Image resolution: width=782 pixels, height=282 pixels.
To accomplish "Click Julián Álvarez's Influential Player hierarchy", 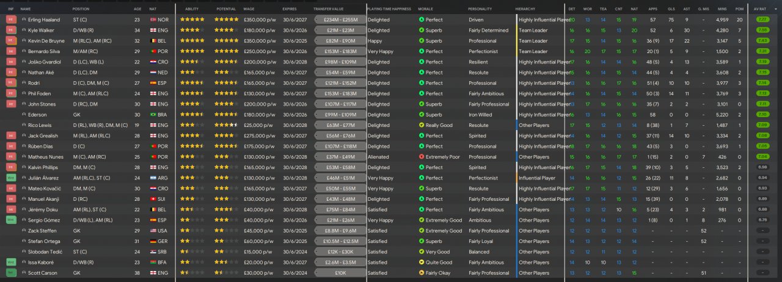I will click(x=537, y=178).
